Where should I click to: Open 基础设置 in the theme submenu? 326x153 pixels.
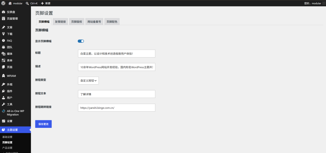[7, 137]
